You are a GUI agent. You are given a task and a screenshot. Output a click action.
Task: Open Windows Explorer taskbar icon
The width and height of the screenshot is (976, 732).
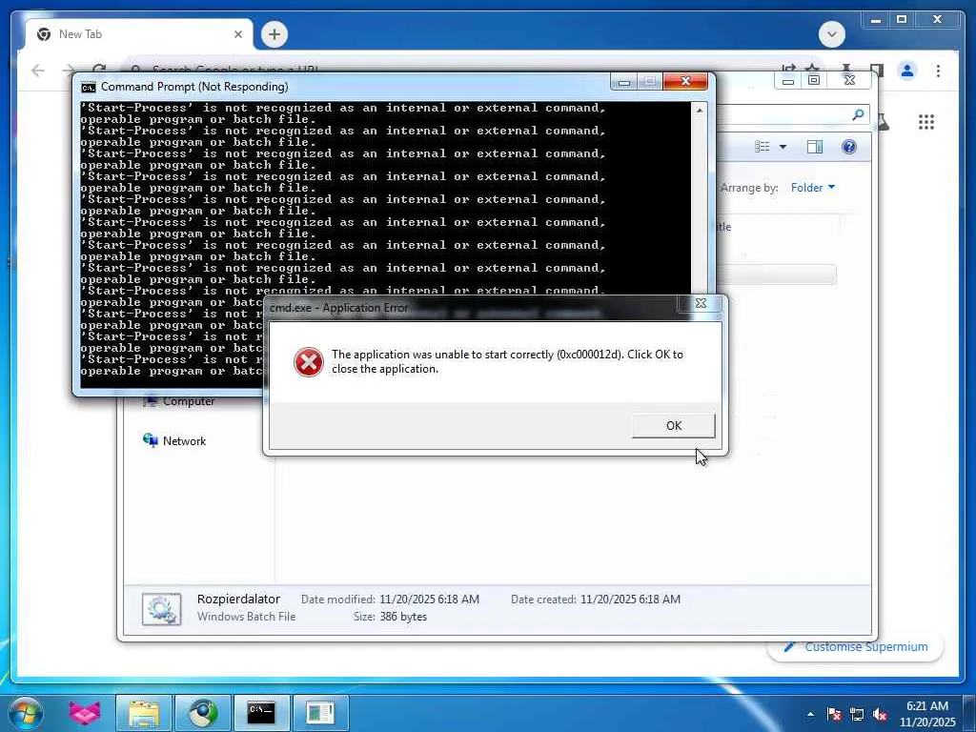(144, 713)
